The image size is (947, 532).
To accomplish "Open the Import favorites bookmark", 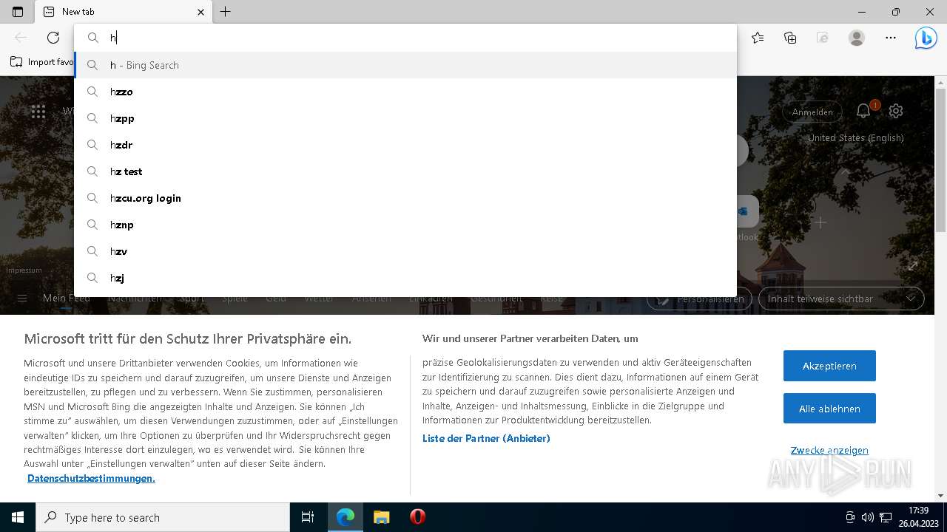I will coord(42,62).
